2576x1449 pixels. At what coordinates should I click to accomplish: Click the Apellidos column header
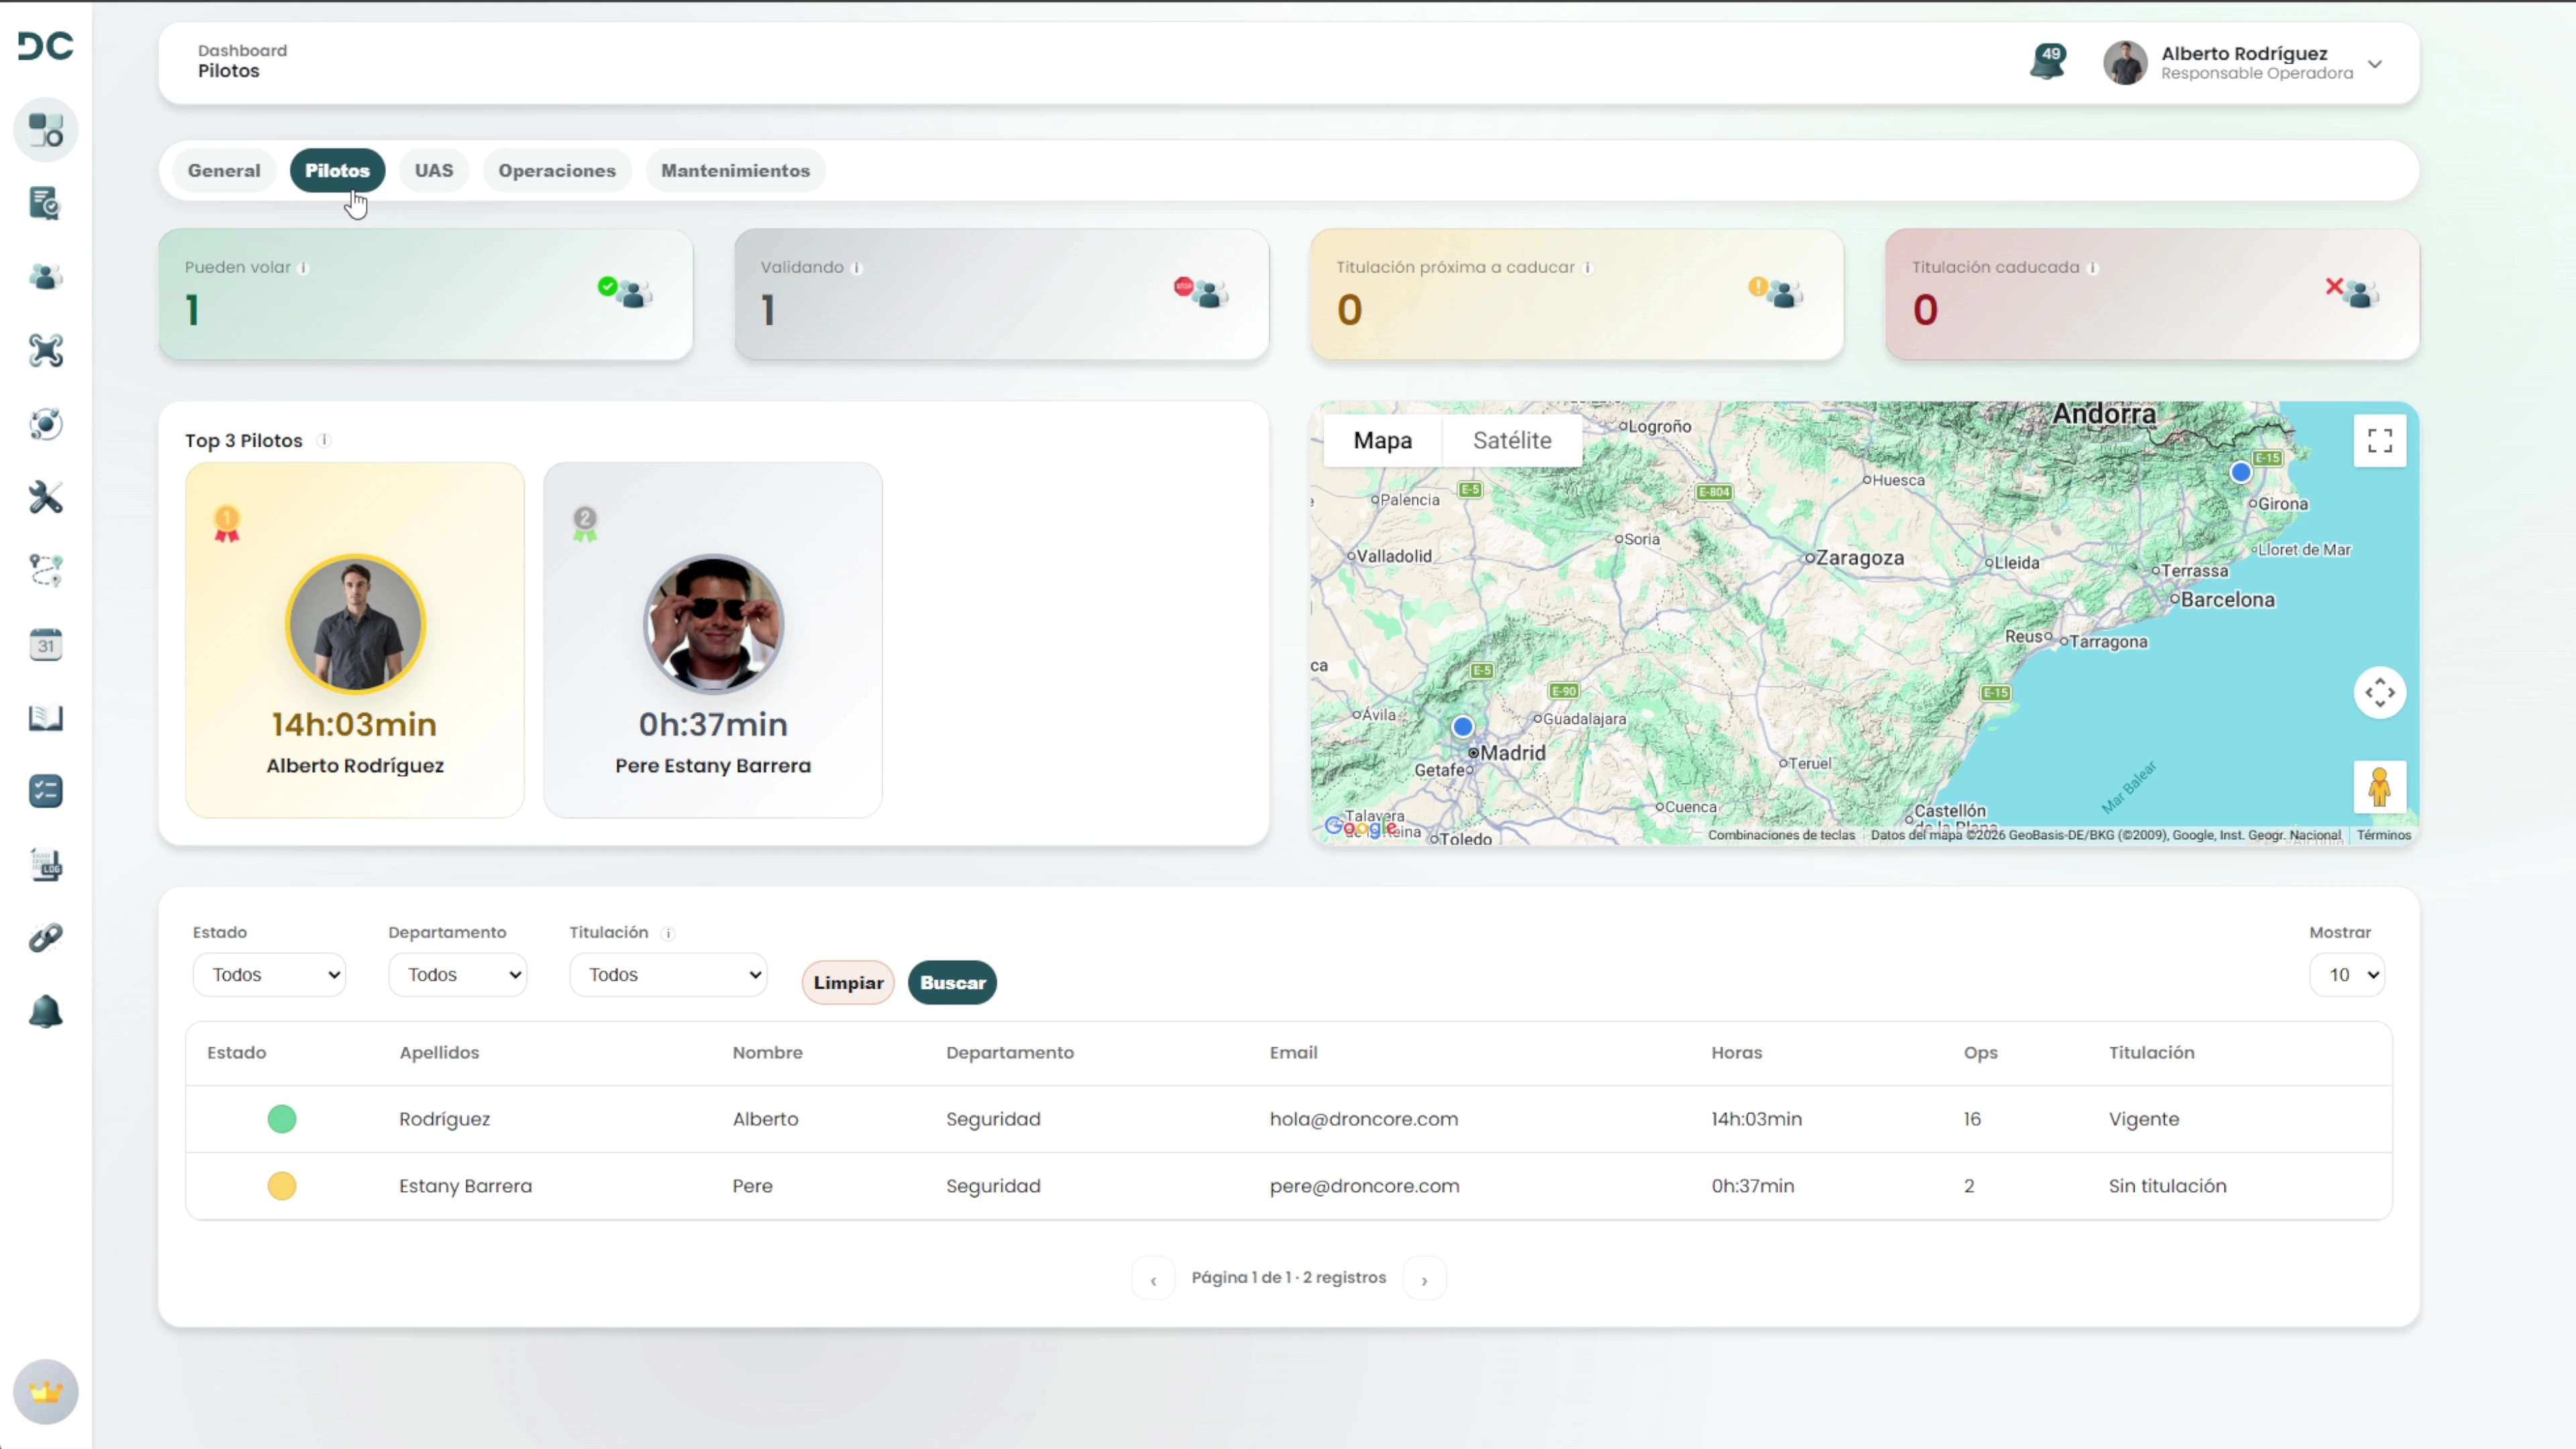(x=439, y=1053)
